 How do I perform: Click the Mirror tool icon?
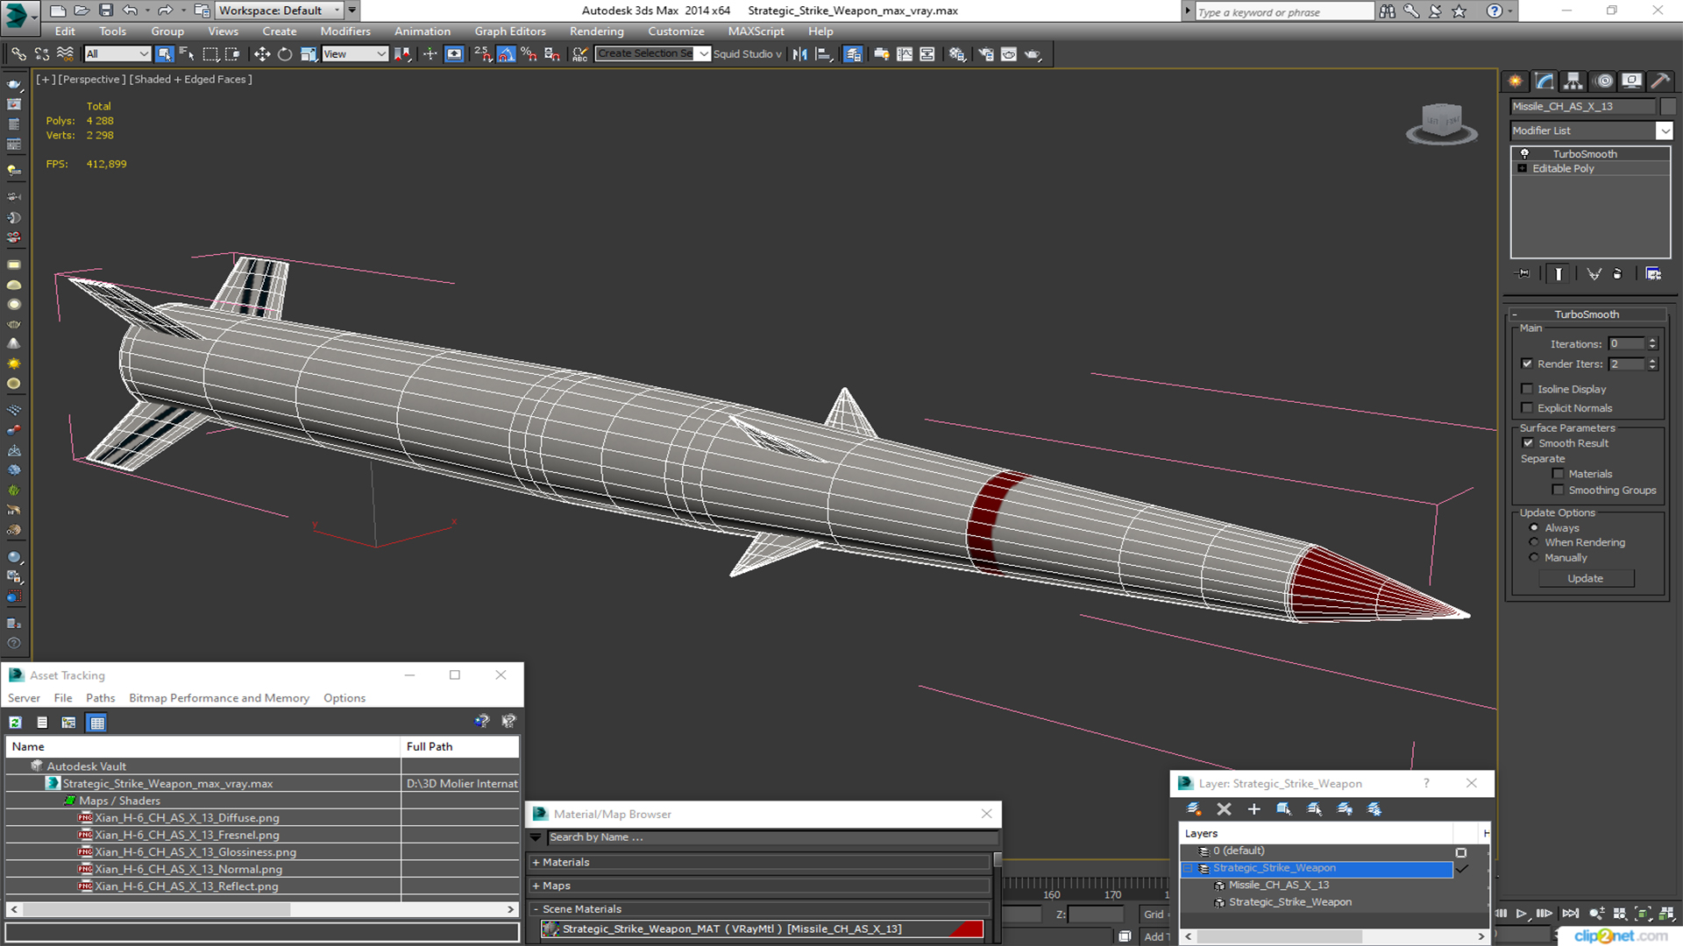pyautogui.click(x=799, y=54)
